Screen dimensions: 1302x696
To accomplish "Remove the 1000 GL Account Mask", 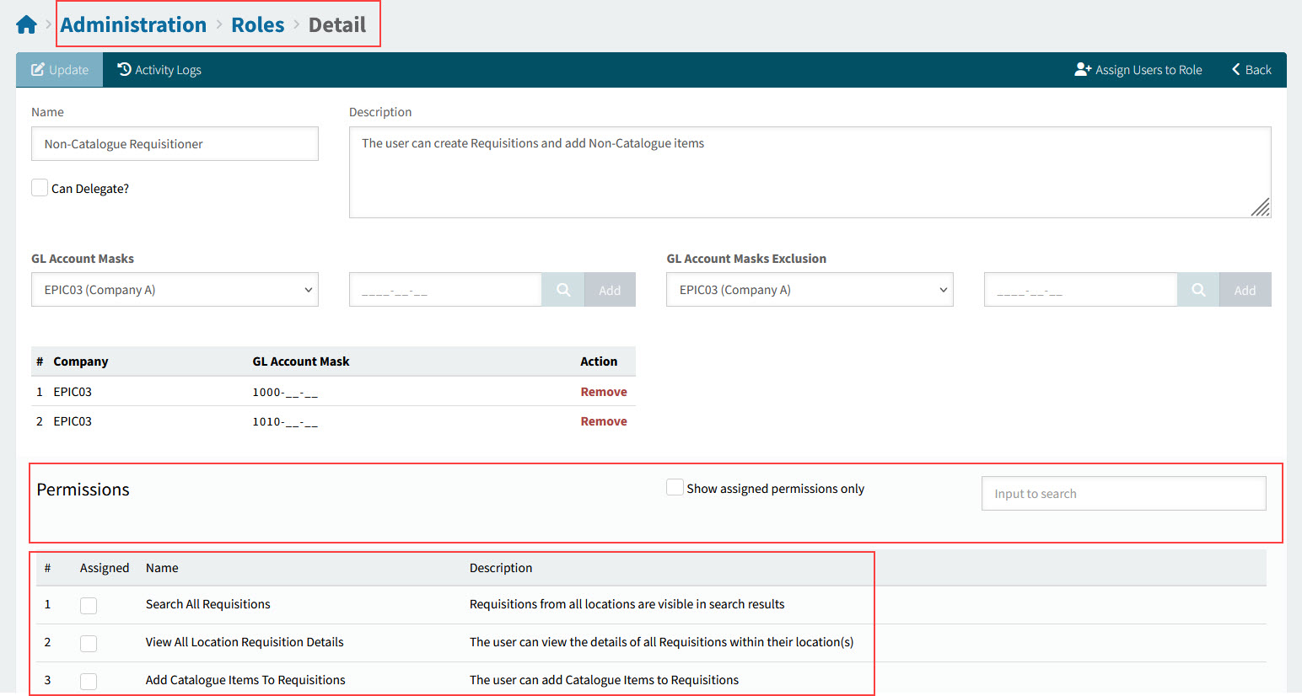I will (x=604, y=391).
